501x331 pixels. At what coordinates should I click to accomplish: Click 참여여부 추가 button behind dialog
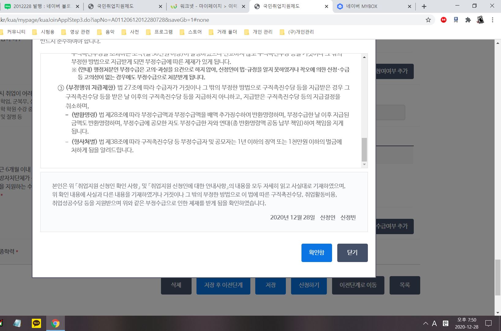tap(394, 71)
